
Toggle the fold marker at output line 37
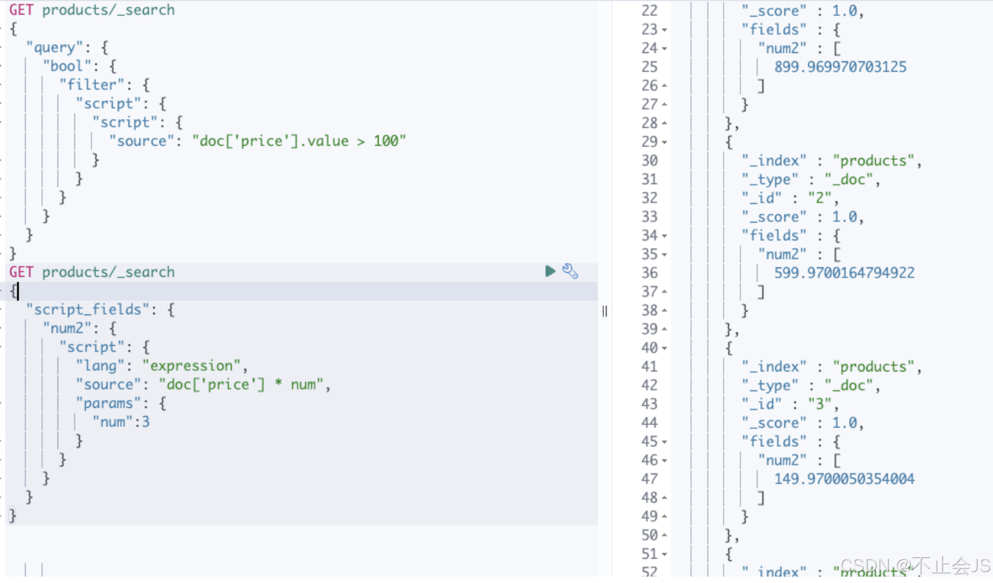click(x=664, y=292)
